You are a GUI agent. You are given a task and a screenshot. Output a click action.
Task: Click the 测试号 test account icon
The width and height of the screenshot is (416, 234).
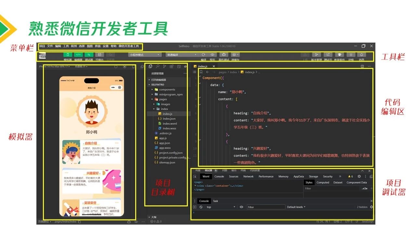pyautogui.click(x=328, y=55)
